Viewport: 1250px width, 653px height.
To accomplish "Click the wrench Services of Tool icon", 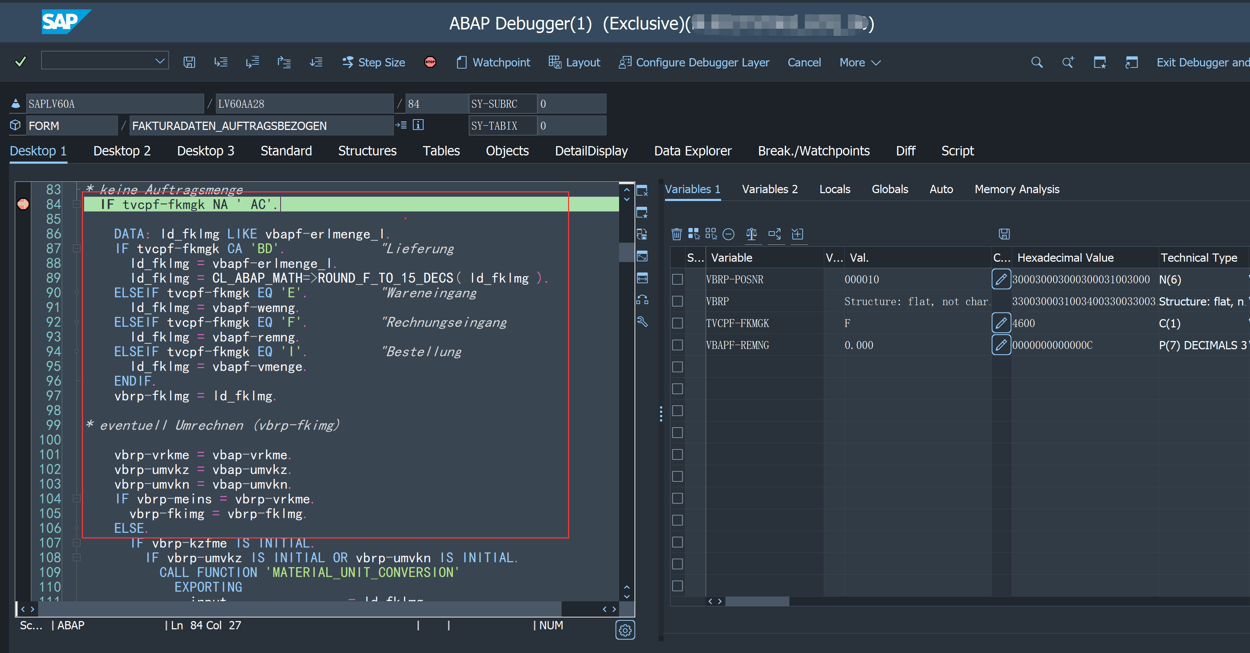I will [x=642, y=321].
